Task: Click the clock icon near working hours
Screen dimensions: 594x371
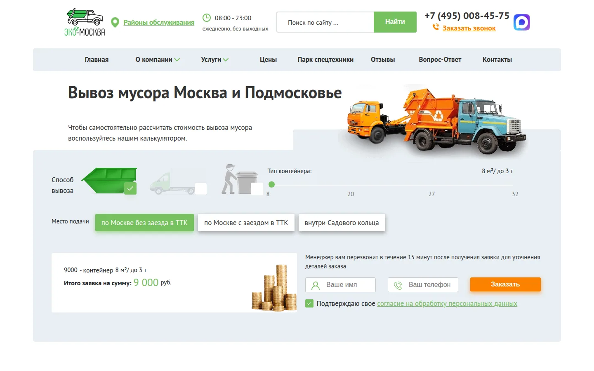Action: (x=206, y=18)
